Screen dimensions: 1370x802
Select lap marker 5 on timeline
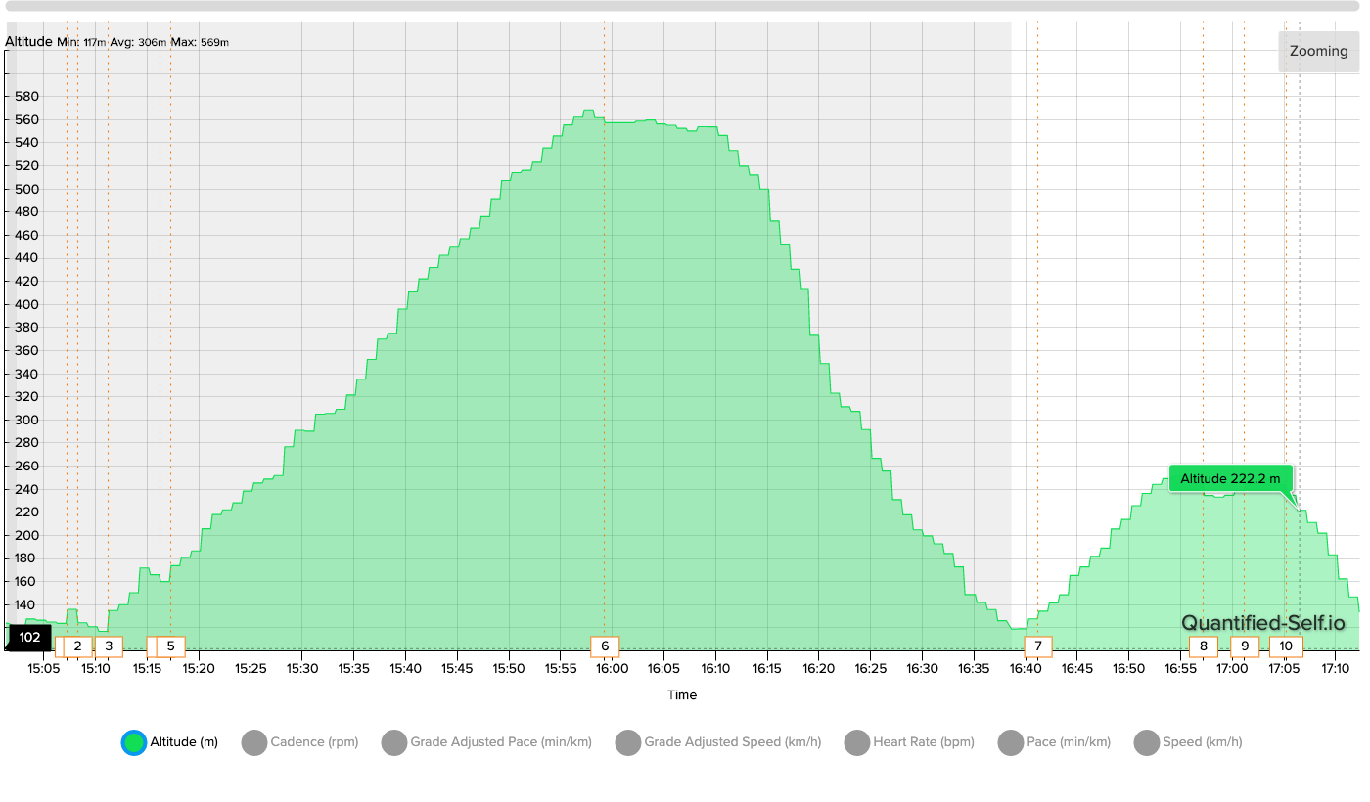pyautogui.click(x=170, y=646)
